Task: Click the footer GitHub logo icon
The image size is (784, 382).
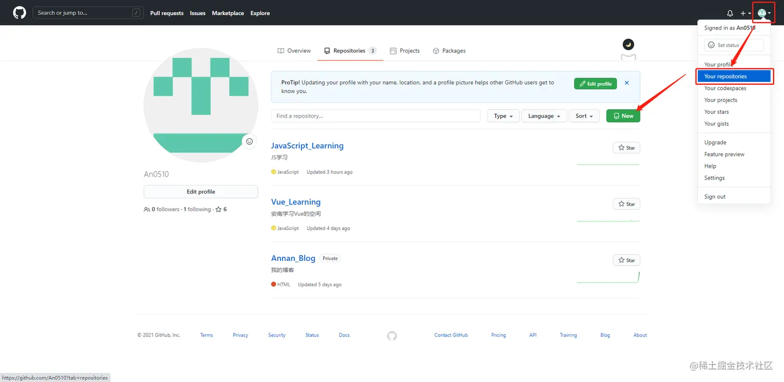Action: (392, 336)
